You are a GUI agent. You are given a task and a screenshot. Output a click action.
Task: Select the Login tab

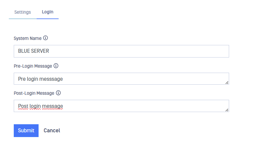coord(48,12)
